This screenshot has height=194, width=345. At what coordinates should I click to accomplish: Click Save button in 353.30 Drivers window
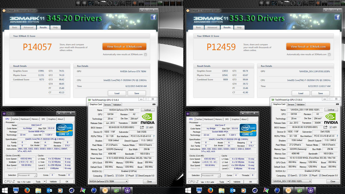320,93
